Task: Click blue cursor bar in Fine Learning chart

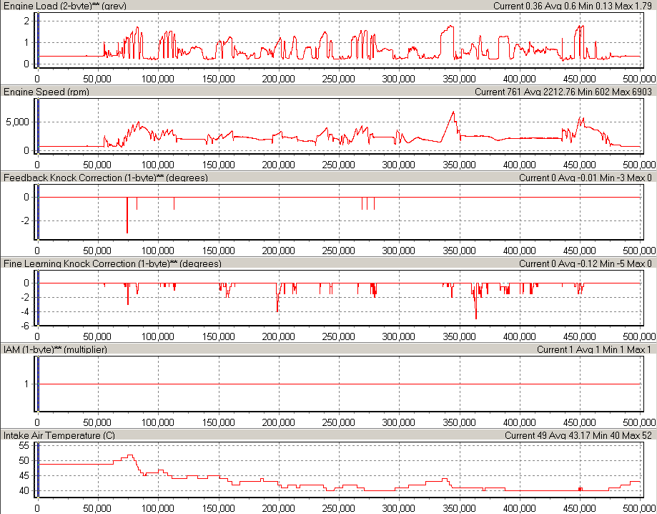Action: tap(37, 298)
